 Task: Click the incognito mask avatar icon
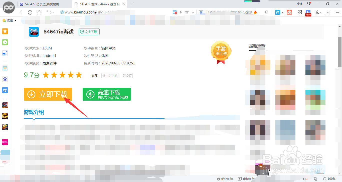(x=9, y=7)
